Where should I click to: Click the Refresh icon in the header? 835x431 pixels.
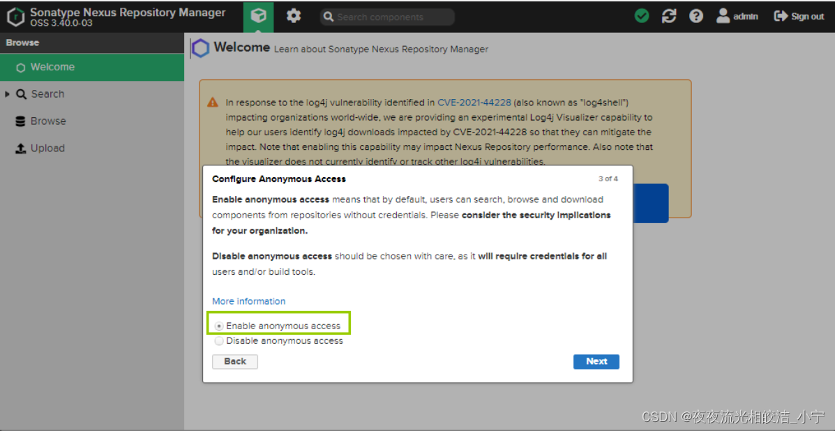click(x=669, y=17)
